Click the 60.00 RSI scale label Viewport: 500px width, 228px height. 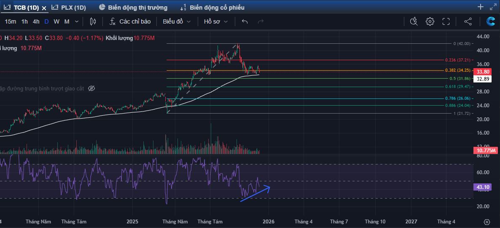482,172
